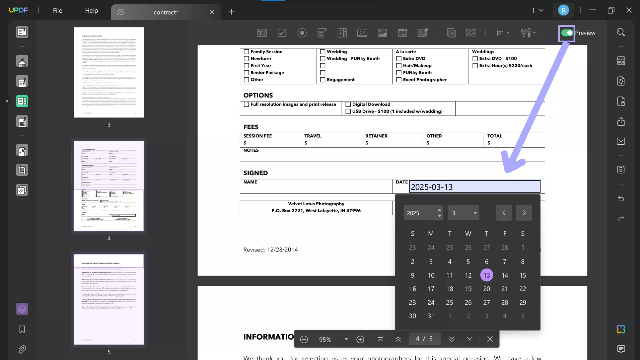Check the Newborn box
Viewport: 640px width, 360px height.
coord(246,59)
